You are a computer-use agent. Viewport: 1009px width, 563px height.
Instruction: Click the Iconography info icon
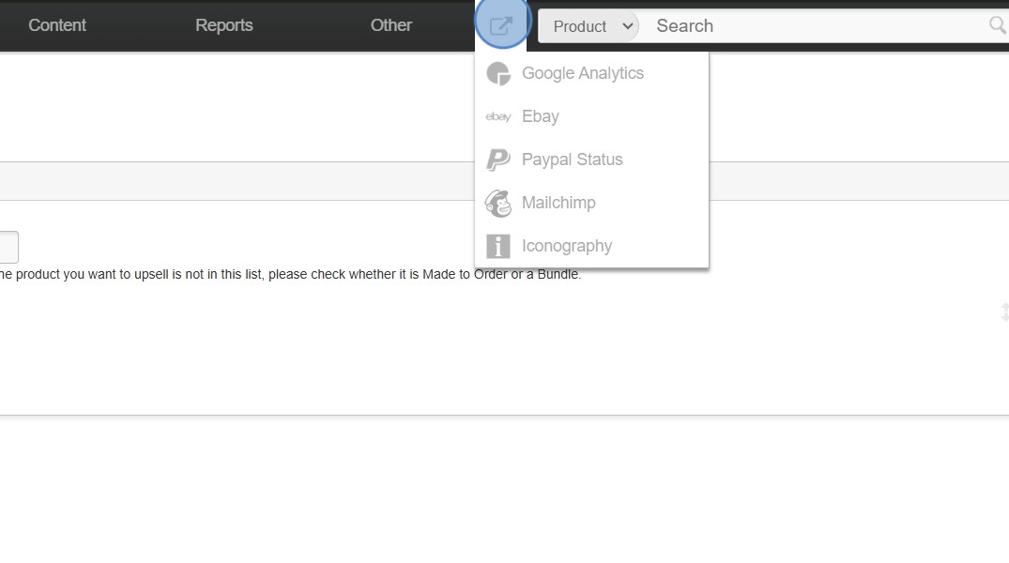(498, 247)
